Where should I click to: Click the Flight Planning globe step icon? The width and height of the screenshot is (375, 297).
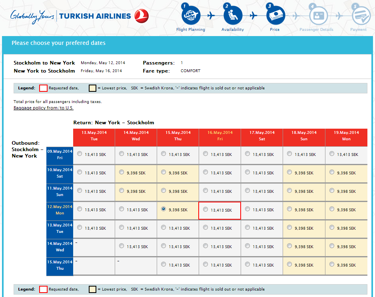point(191,15)
